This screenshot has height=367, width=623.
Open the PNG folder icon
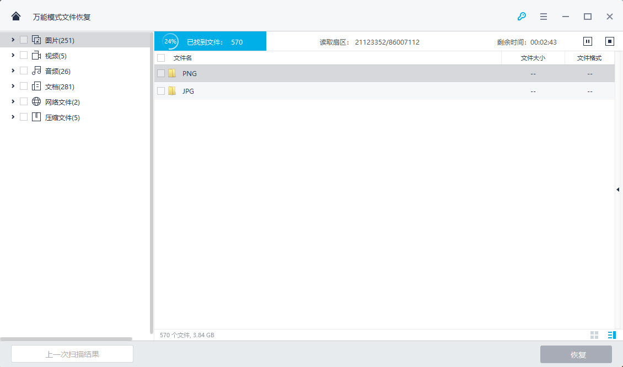click(x=173, y=73)
